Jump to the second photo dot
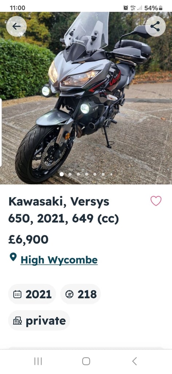Viewport: 172px width, 374px height. click(70, 174)
